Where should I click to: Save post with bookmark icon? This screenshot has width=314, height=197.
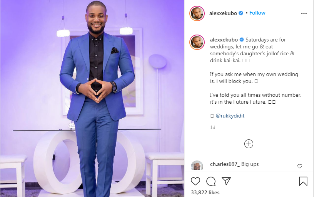tap(303, 181)
